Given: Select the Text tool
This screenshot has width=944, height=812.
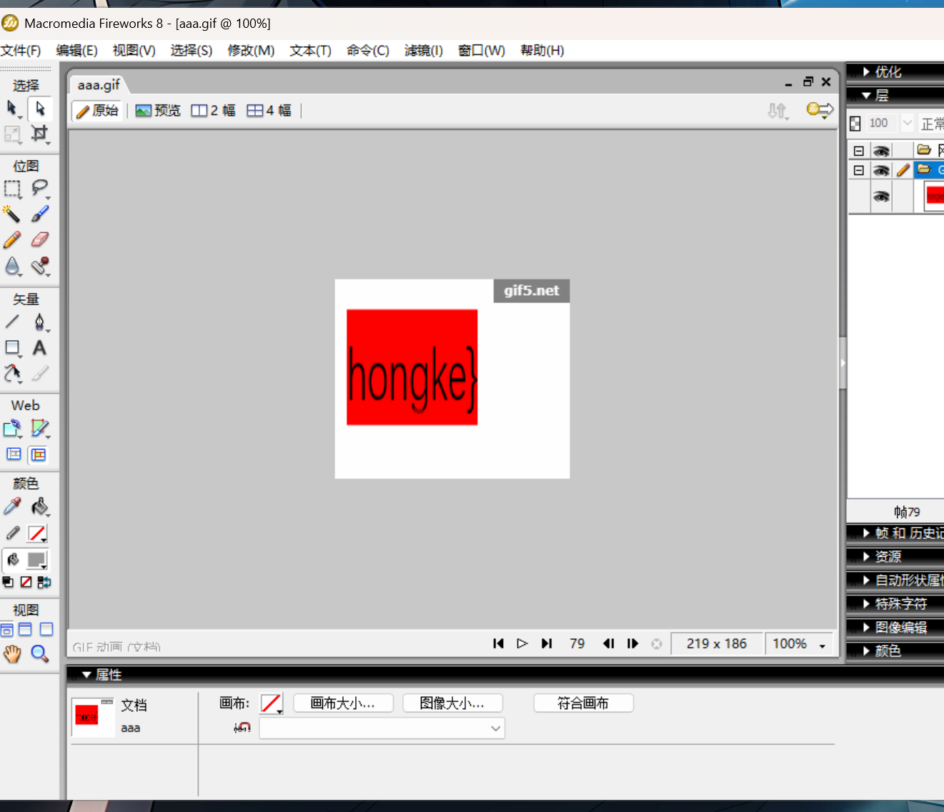Looking at the screenshot, I should (x=40, y=348).
